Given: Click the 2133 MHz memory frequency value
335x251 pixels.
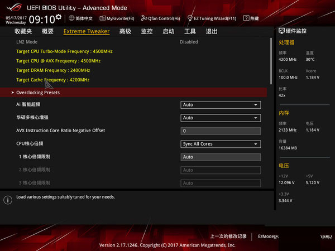Looking at the screenshot, I should (288, 130).
